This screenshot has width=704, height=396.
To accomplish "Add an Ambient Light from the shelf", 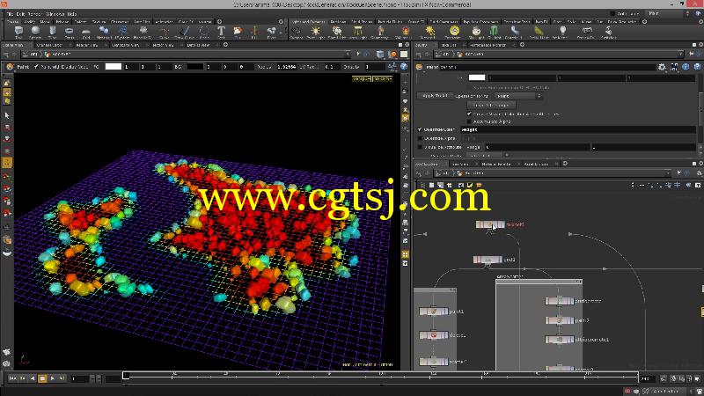I will (562, 32).
